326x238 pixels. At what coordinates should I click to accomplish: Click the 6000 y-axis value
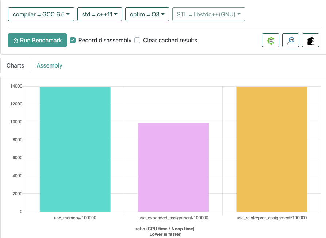coord(17,158)
